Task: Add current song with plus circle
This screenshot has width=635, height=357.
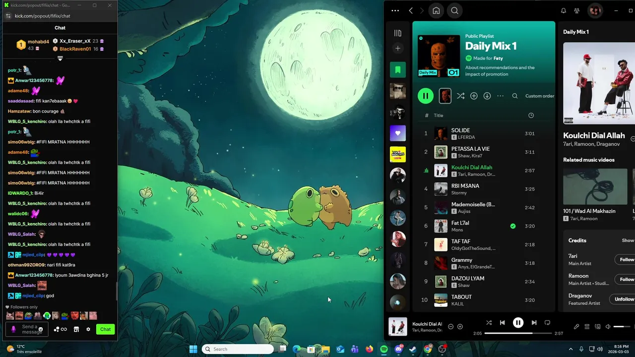Action: tap(460, 326)
